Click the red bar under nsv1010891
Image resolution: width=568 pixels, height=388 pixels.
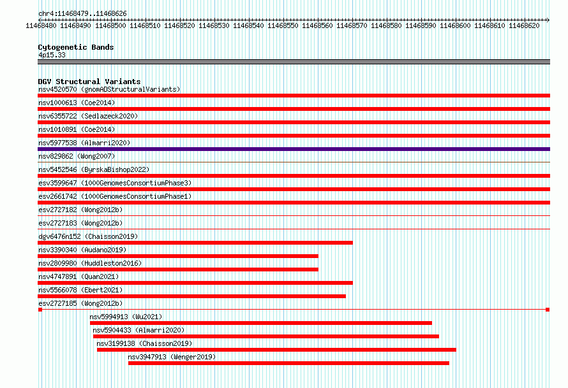(294, 136)
